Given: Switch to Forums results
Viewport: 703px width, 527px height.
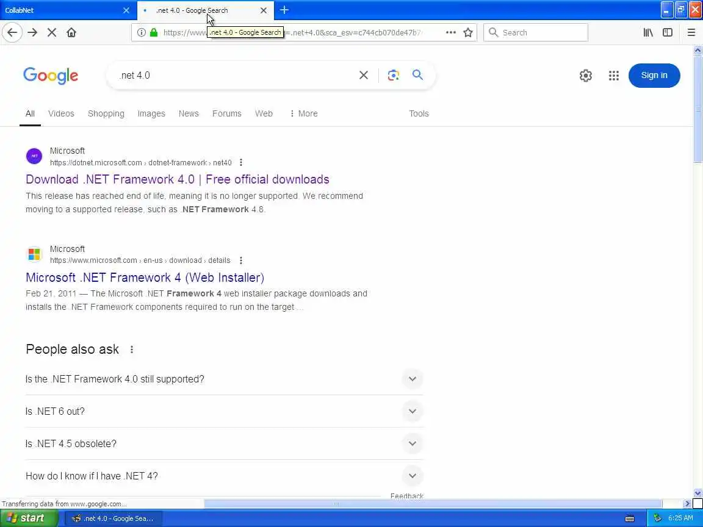Looking at the screenshot, I should (x=227, y=114).
